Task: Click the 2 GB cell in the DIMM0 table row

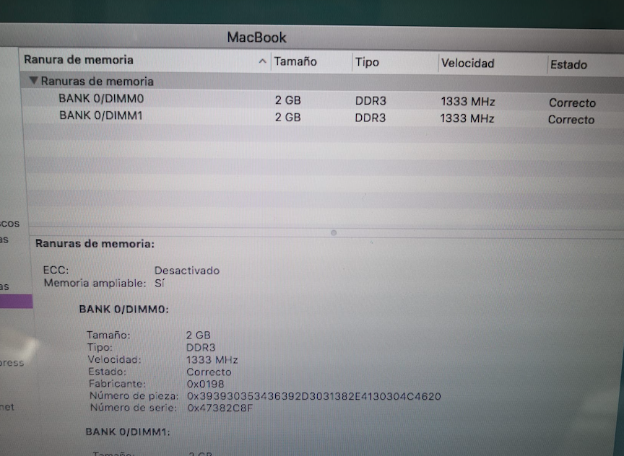Action: (287, 100)
